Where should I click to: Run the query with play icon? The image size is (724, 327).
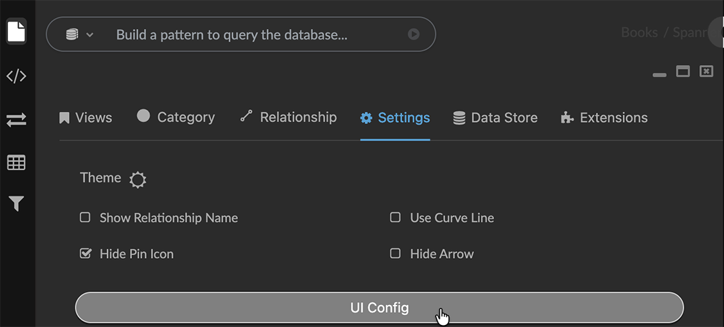tap(414, 34)
